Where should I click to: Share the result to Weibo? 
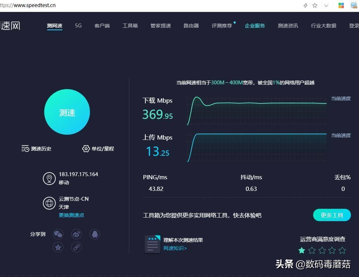pos(76,234)
